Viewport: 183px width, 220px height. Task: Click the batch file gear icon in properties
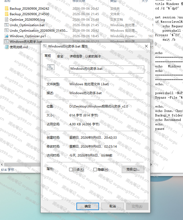[x=51, y=67]
